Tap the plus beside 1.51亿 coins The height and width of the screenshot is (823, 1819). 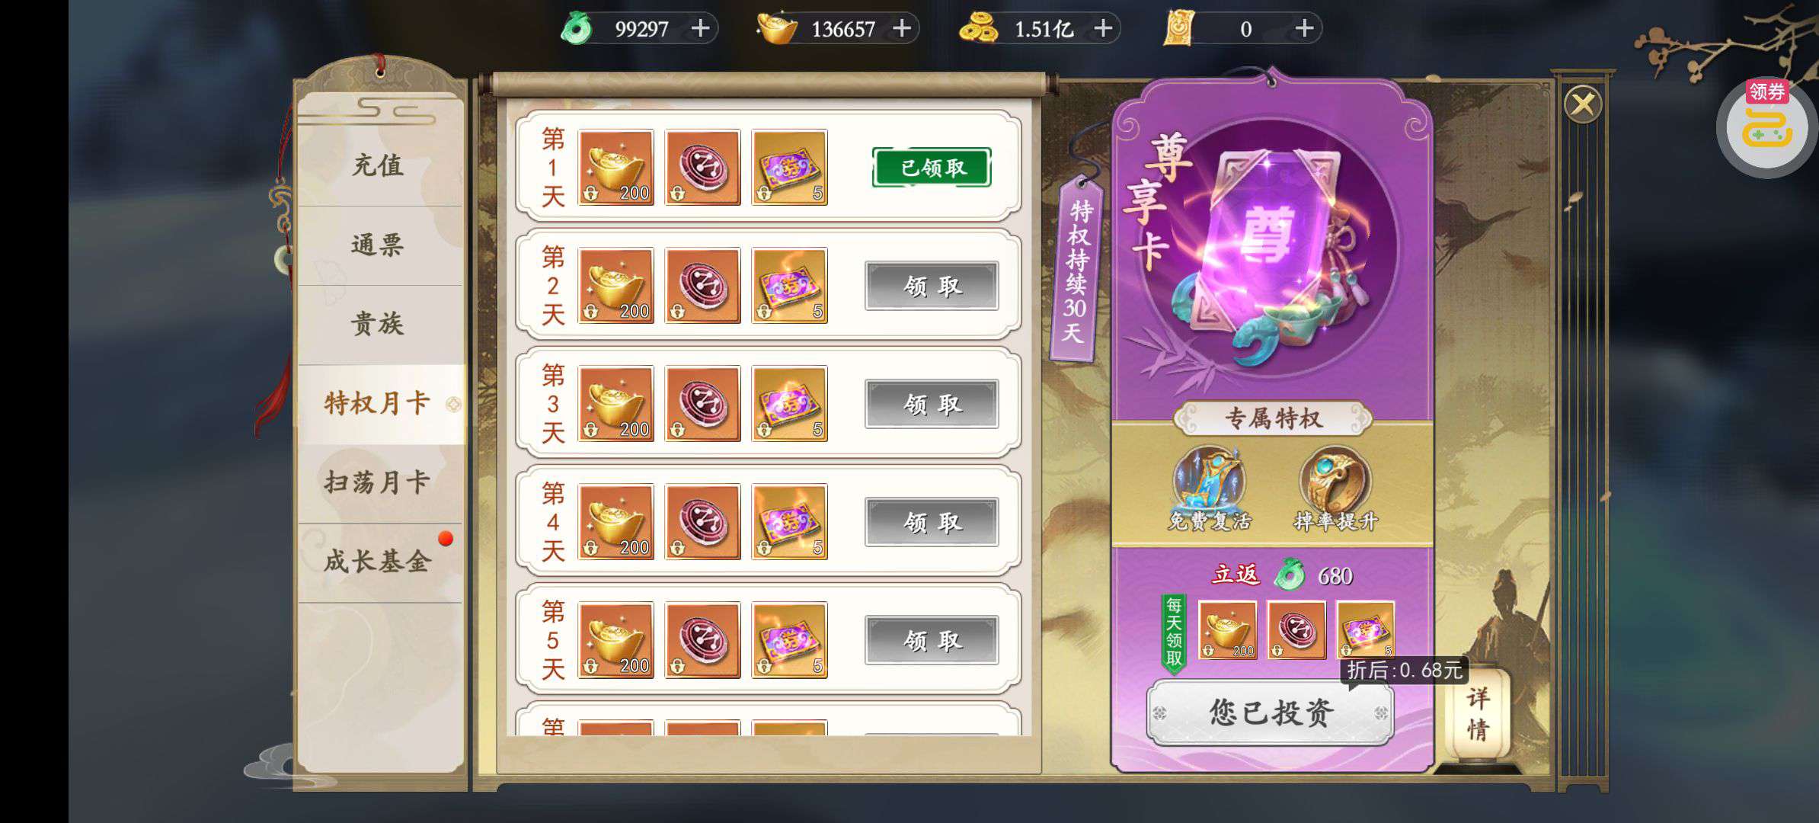click(1103, 29)
